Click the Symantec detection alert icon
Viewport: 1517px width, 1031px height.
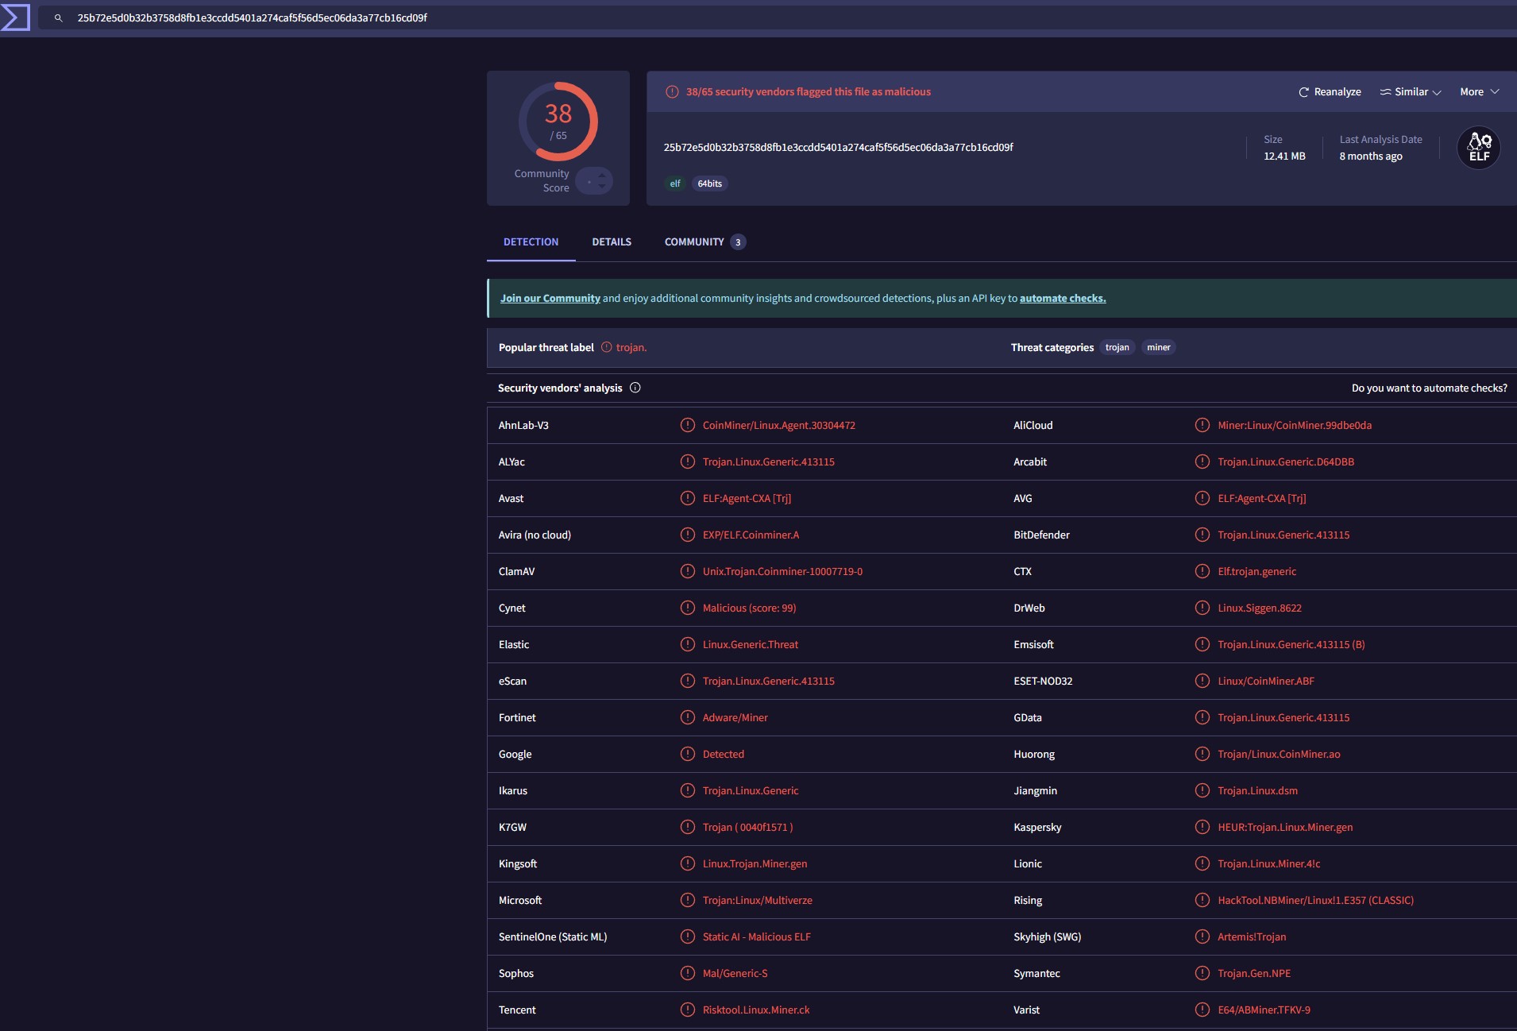[1202, 974]
